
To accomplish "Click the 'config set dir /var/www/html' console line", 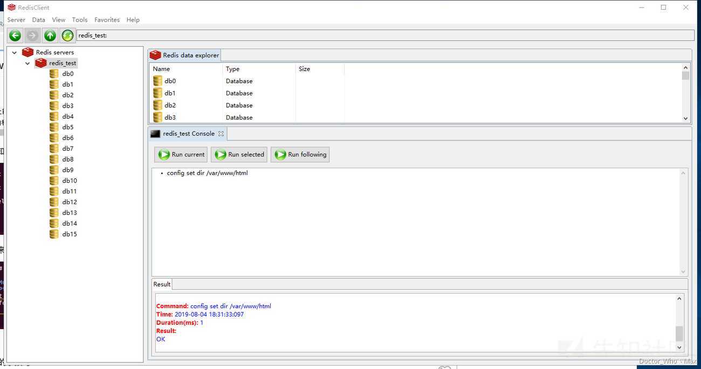I will [x=207, y=173].
